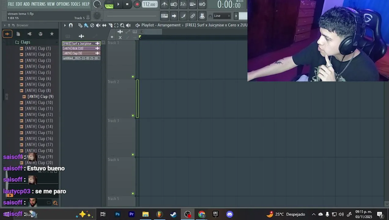
Task: Toggle the playlist snap magnet
Action: 71,25
